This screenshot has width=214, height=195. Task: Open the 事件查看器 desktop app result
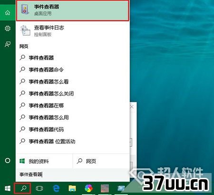point(73,10)
